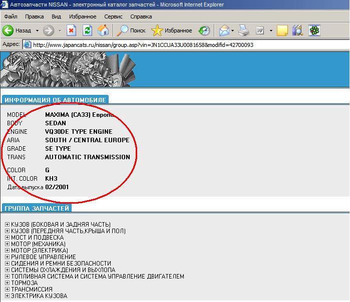
Task: Expand the РУЛЕВОЕ УПРАВЛЕНИЕ group
Action: pos(7,257)
